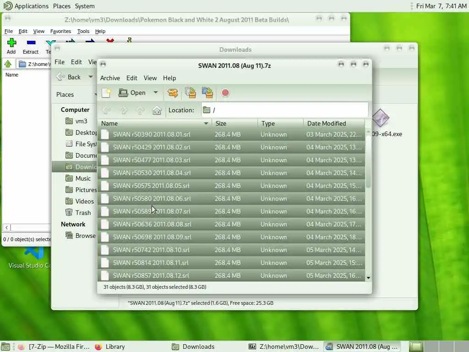Viewport: 469px width, 352px height.
Task: Click the add folder to archive icon
Action: [207, 93]
